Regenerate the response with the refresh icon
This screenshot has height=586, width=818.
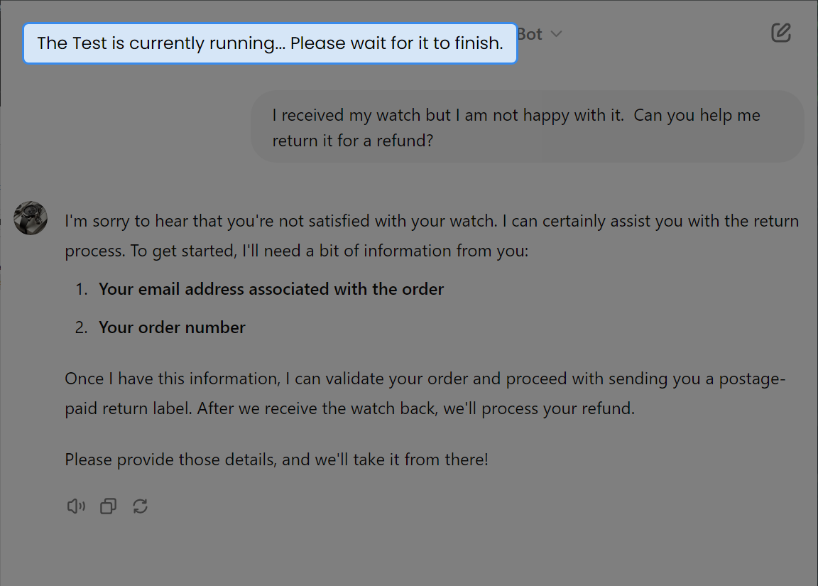click(141, 506)
